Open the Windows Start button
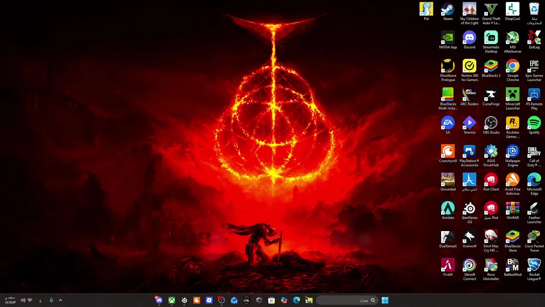The width and height of the screenshot is (545, 307). click(385, 300)
